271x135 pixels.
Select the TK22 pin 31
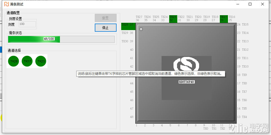181,19
